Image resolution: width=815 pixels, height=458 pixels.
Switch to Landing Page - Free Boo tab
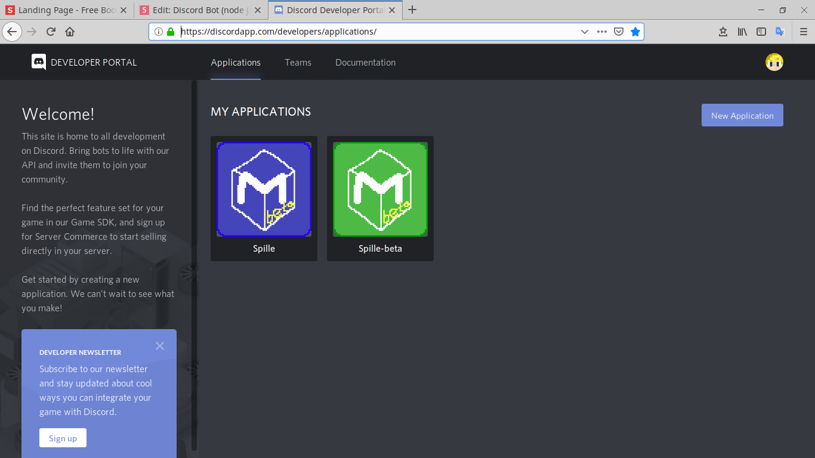[x=66, y=10]
